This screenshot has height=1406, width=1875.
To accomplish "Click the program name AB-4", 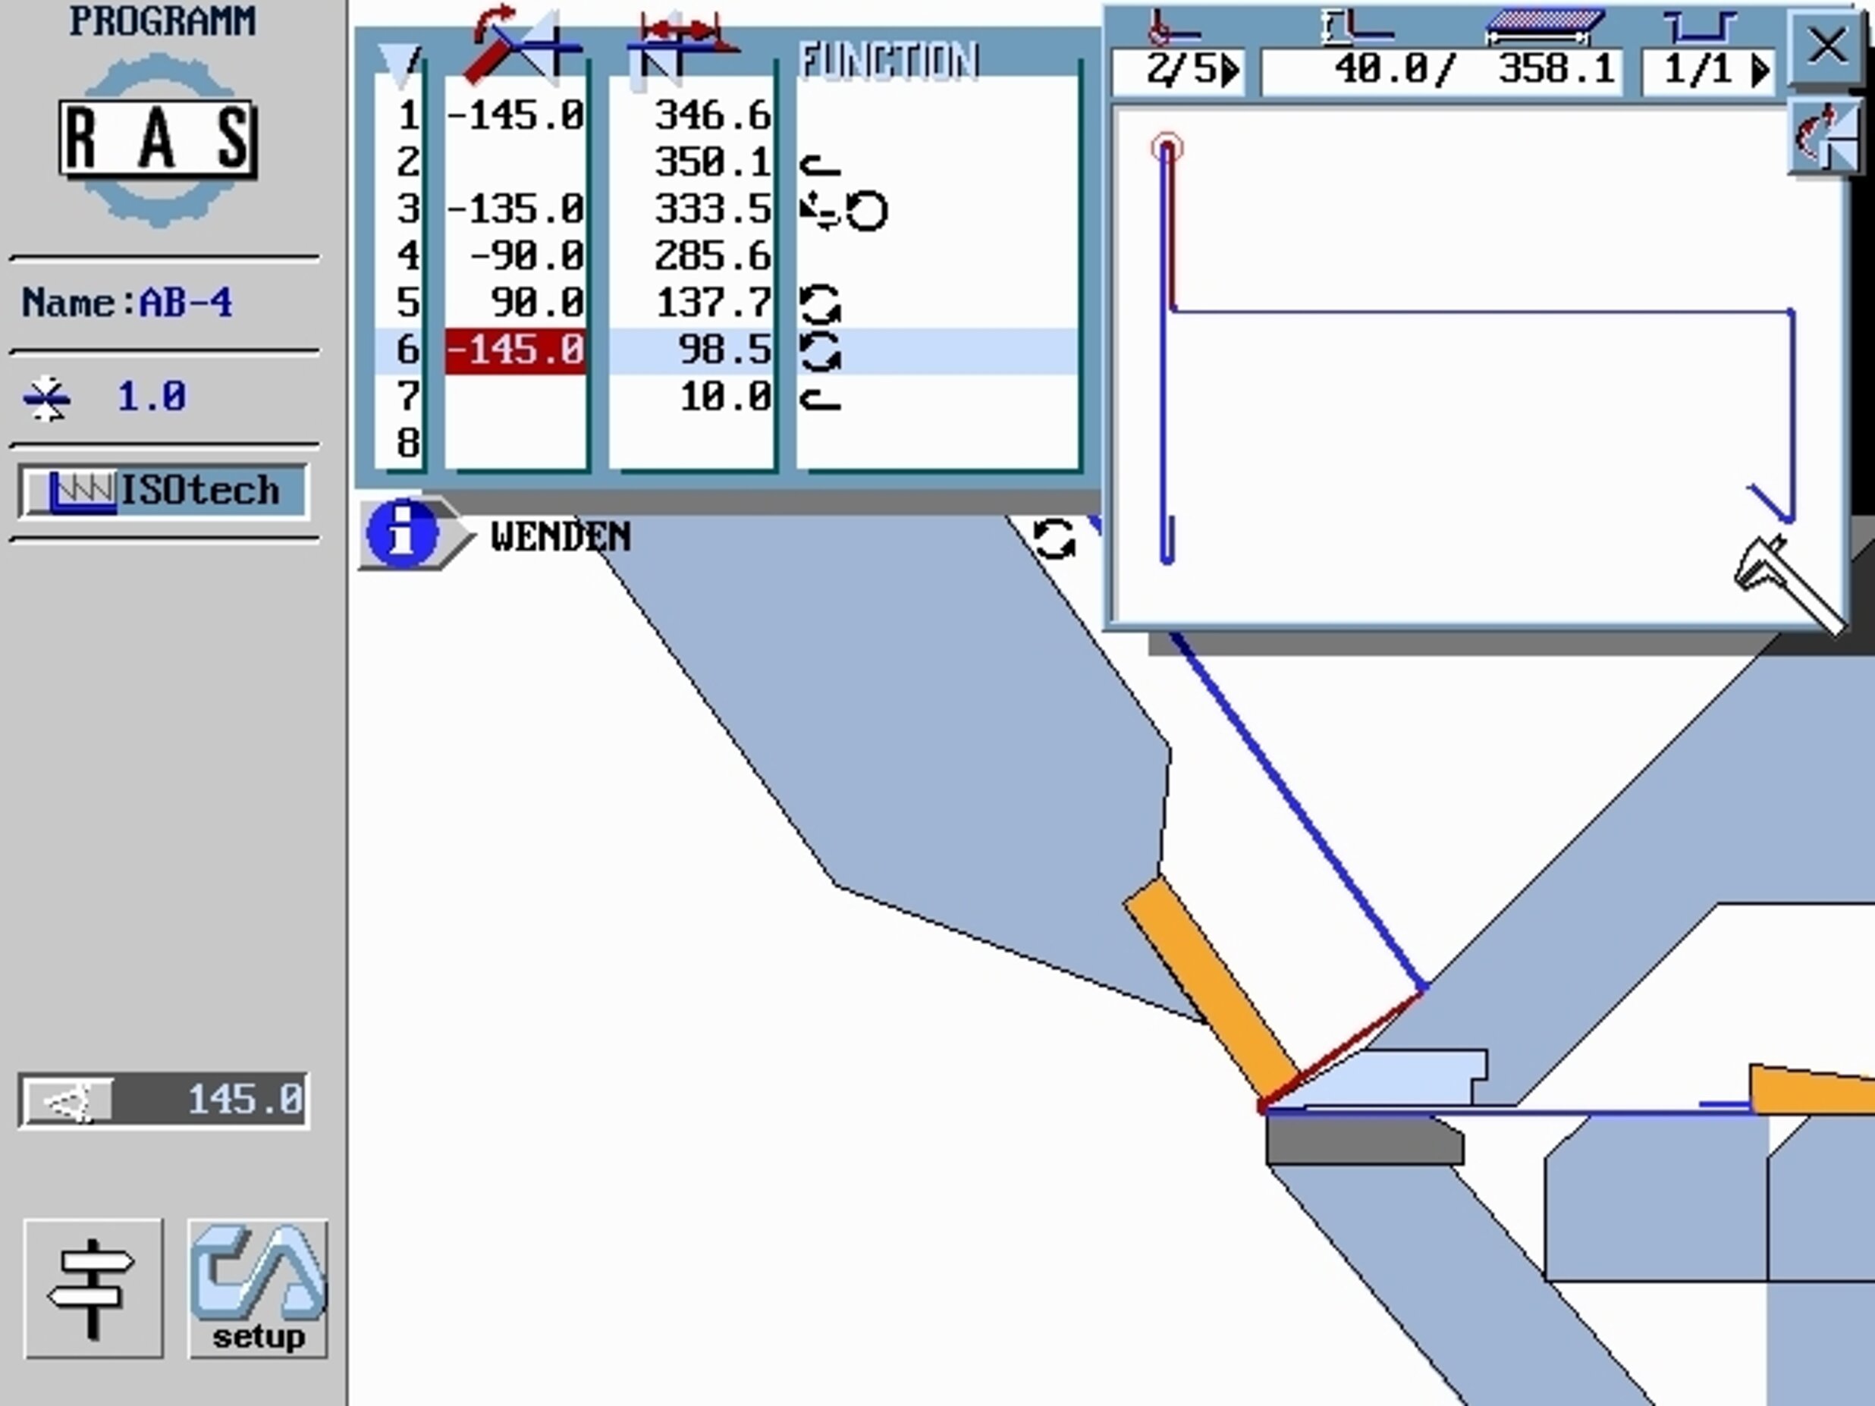I will tap(185, 303).
